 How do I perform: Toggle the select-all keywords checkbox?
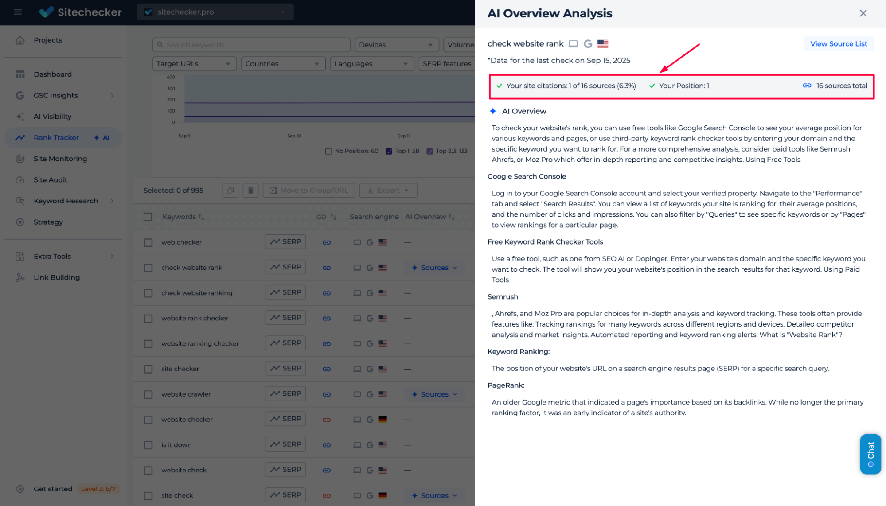148,217
